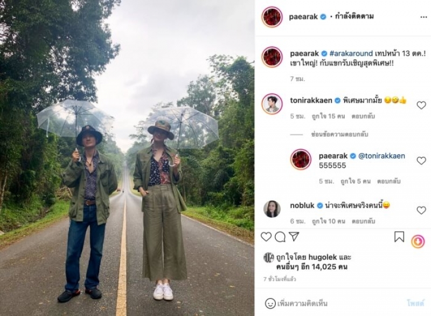Image resolution: width=431 pixels, height=316 pixels.
Task: Collapse replies via ซ่อนข้อความตอบกลับ
Action: coord(339,134)
